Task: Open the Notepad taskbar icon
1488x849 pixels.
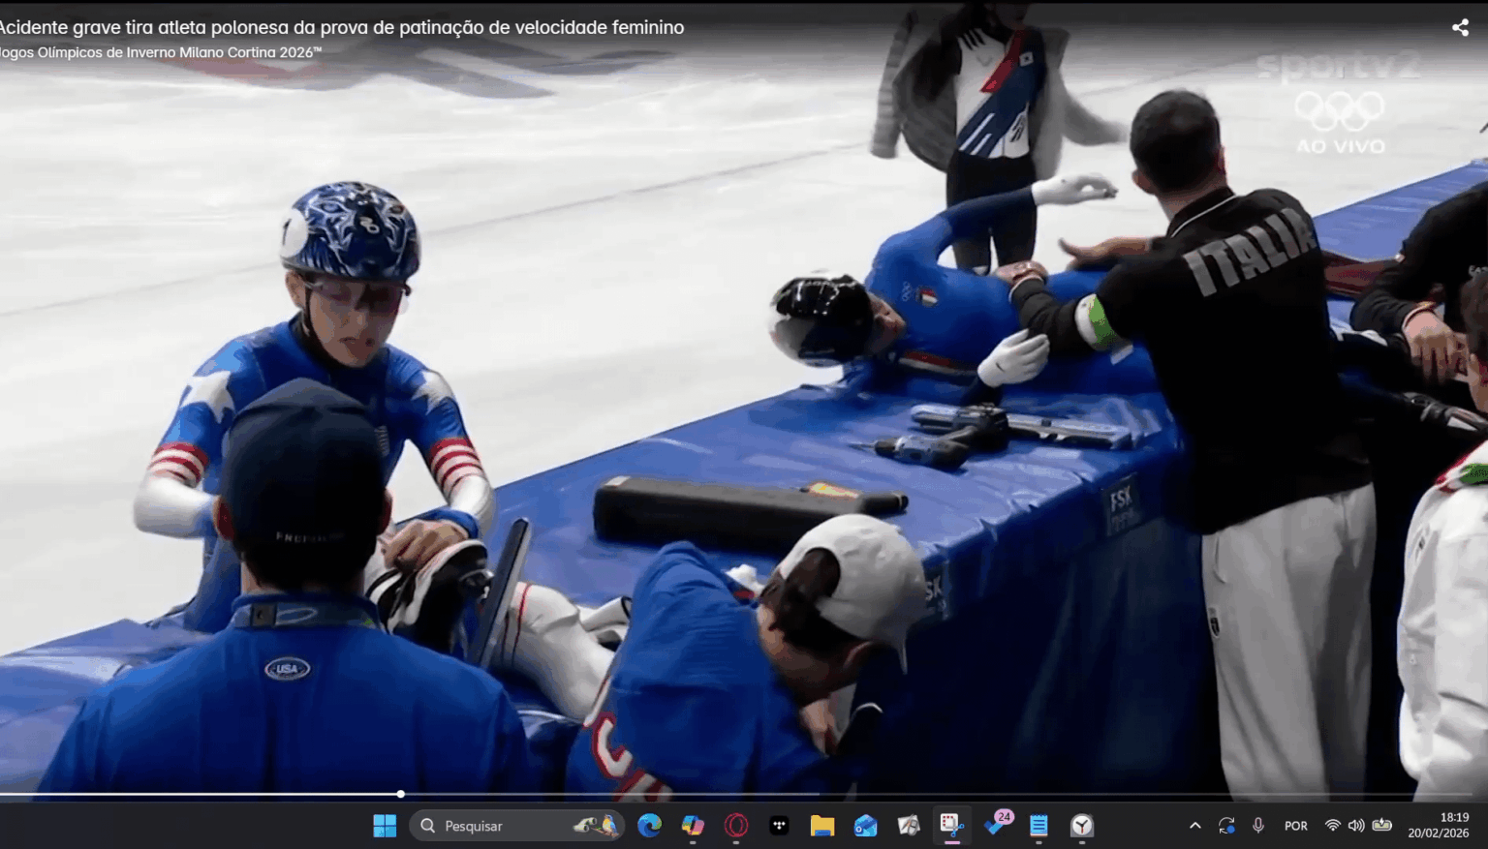Action: 1038,826
